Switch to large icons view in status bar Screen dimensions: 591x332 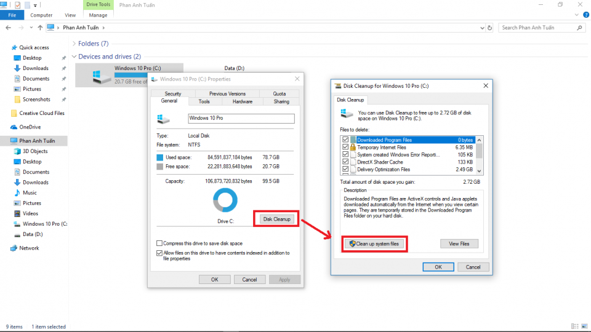(585, 326)
